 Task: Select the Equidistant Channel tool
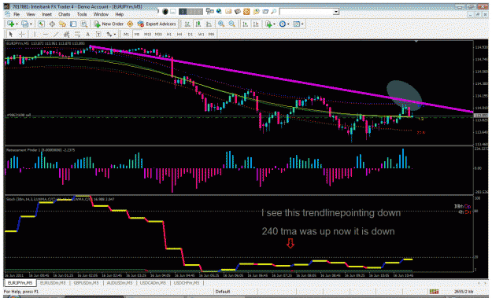click(x=67, y=34)
